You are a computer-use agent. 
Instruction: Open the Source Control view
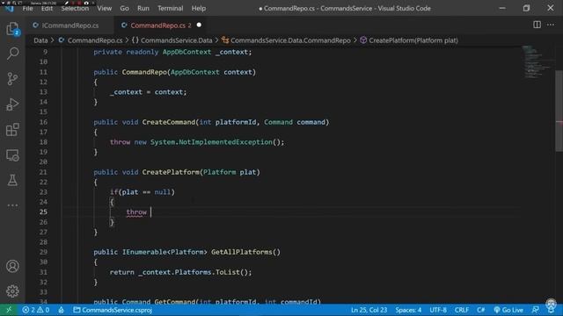pos(12,78)
